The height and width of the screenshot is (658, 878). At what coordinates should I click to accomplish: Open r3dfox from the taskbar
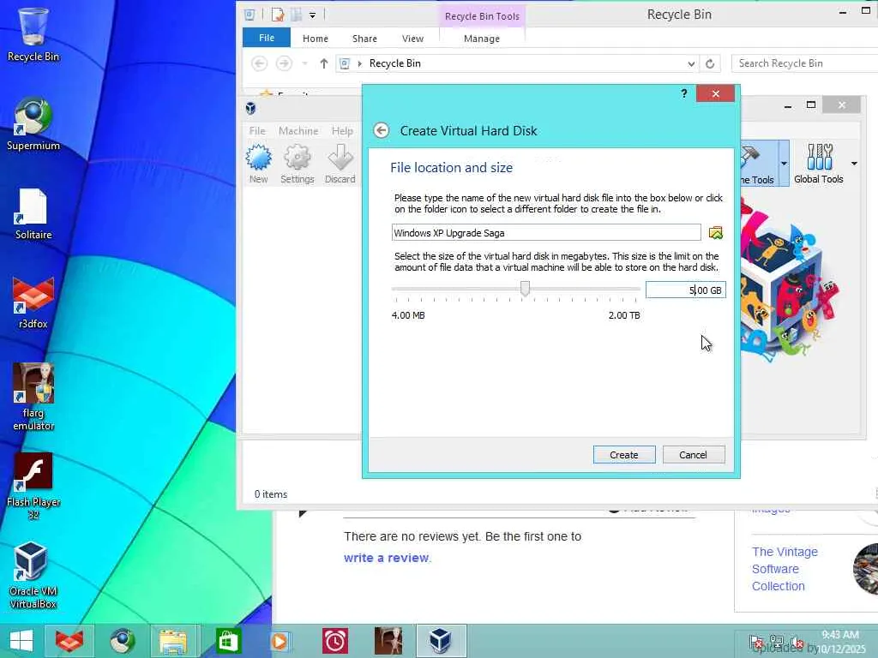click(x=69, y=641)
